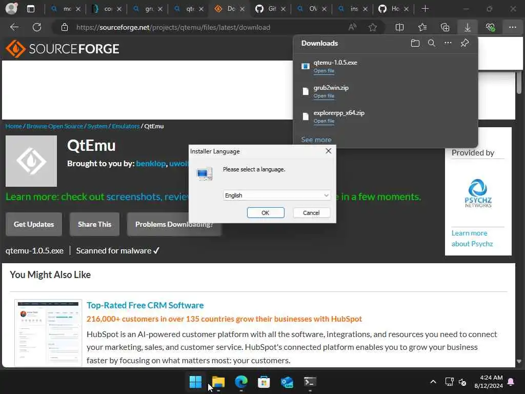The width and height of the screenshot is (525, 394).
Task: Open the Emulators breadcrumb link
Action: (x=126, y=126)
